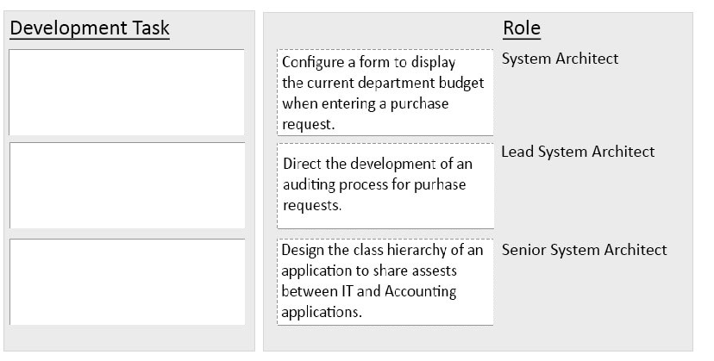Click the Senior System Architect role label
The image size is (714, 361).
pyautogui.click(x=585, y=250)
